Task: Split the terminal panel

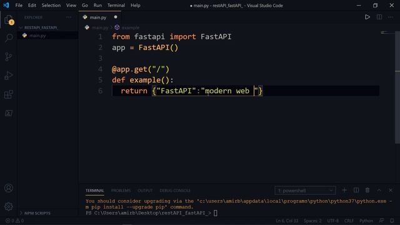Action: (x=356, y=190)
